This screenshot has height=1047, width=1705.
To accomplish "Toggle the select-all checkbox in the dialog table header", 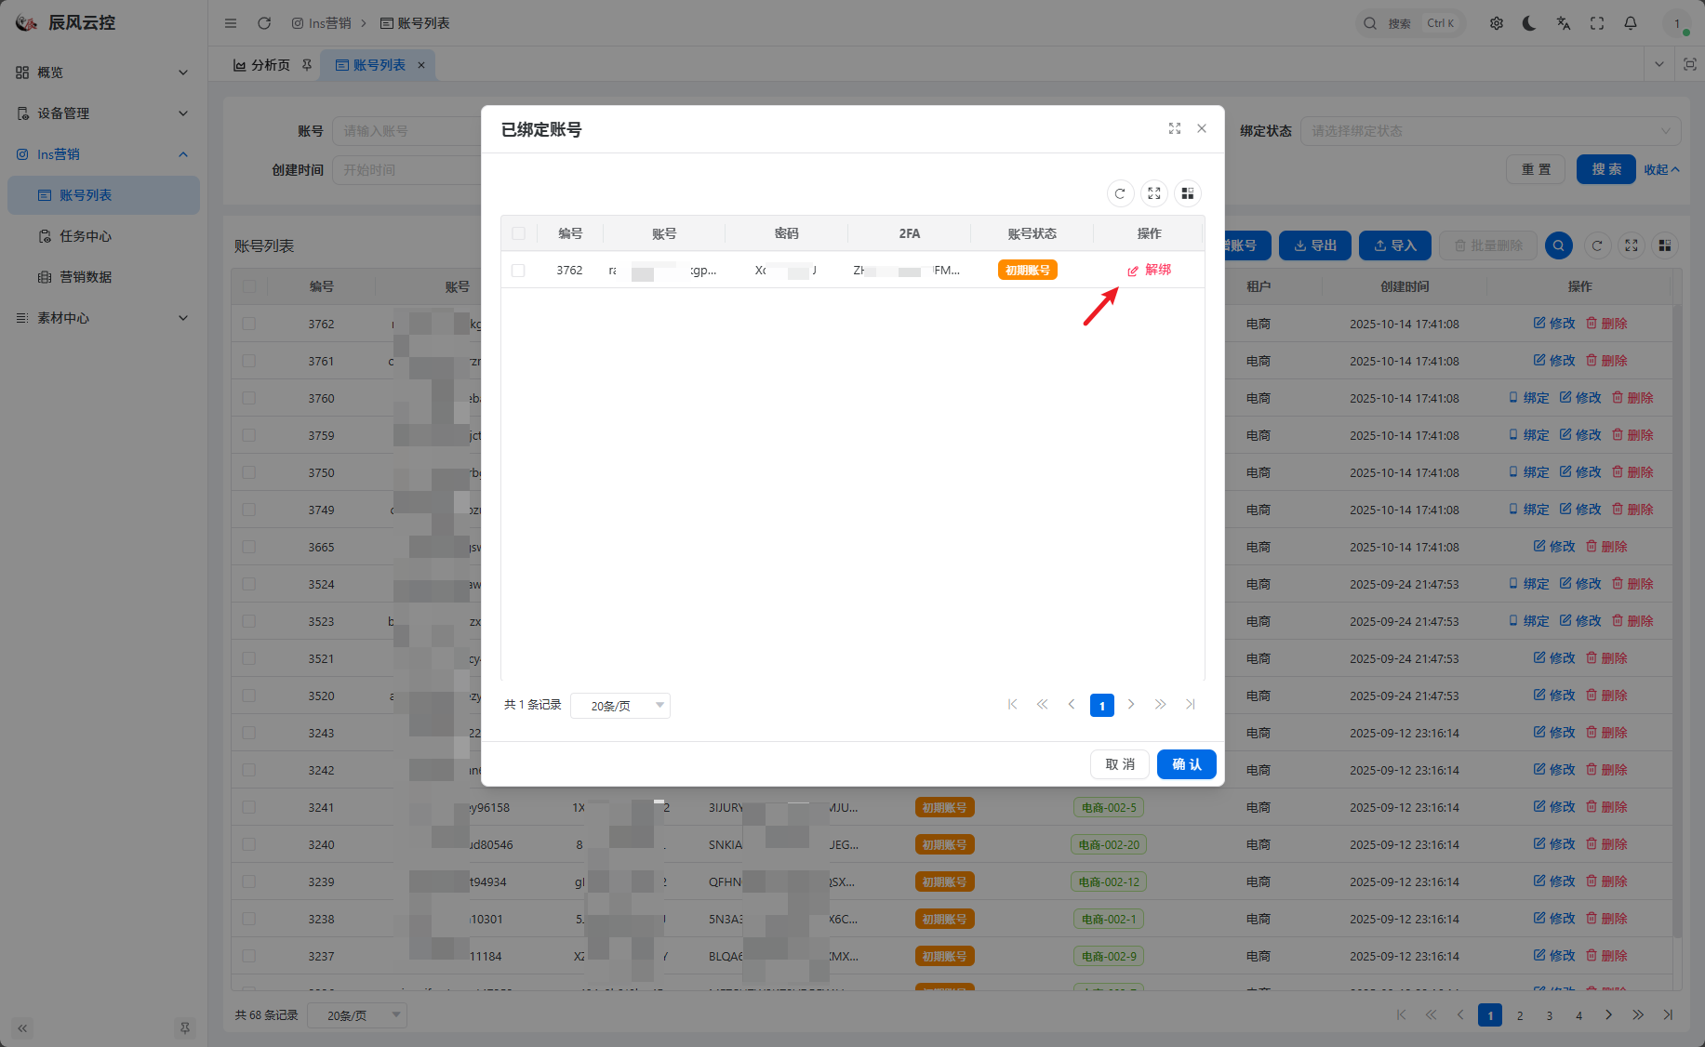I will [518, 233].
